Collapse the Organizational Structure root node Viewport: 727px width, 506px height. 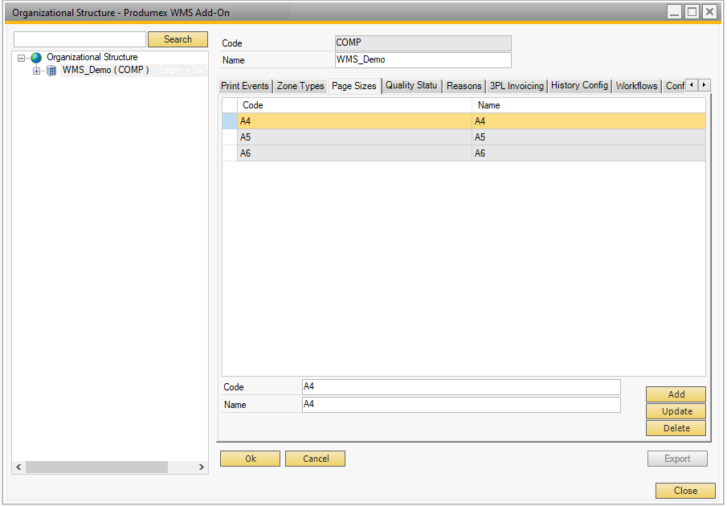[22, 58]
